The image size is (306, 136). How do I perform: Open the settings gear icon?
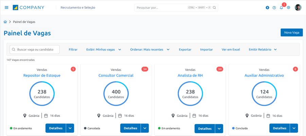(x=288, y=7)
